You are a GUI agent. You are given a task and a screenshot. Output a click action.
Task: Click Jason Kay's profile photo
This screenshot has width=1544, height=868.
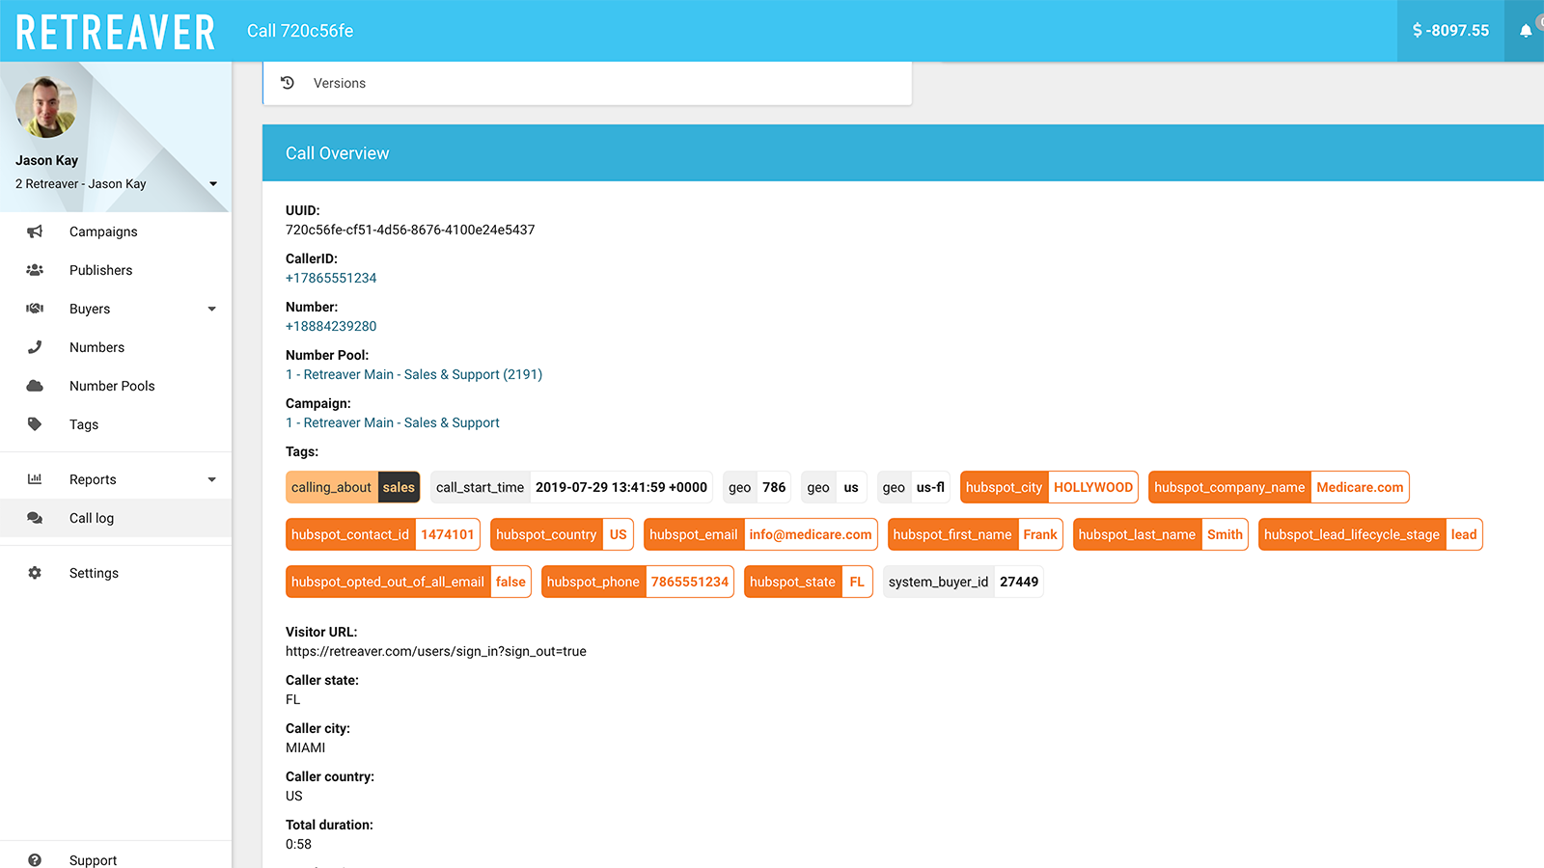coord(46,106)
